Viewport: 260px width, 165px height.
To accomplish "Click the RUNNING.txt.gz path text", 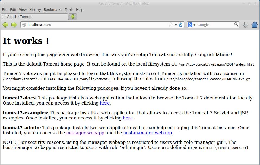I will (x=208, y=79).
